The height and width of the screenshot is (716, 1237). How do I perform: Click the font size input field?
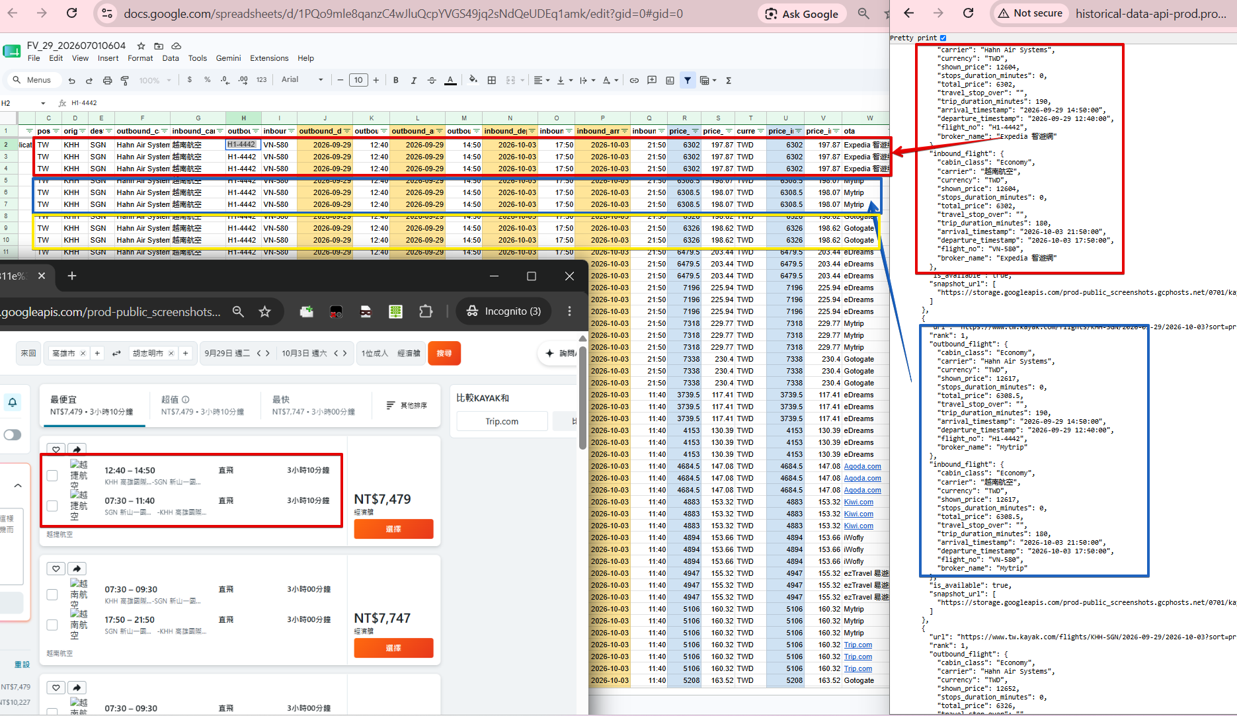[x=358, y=81]
